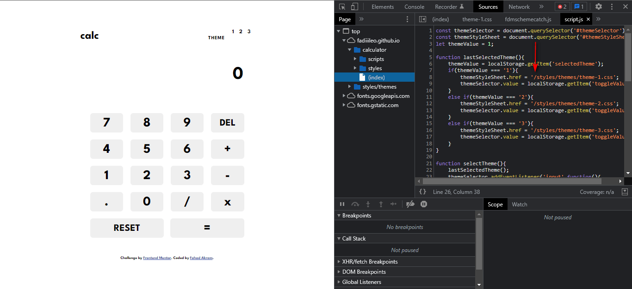
Task: Step out of current function
Action: coord(381,204)
